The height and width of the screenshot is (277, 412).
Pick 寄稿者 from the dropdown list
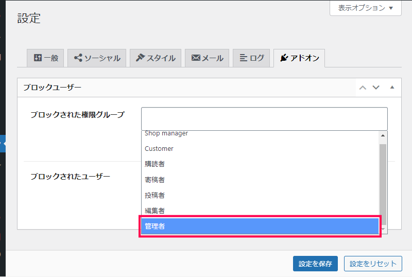tap(260, 180)
